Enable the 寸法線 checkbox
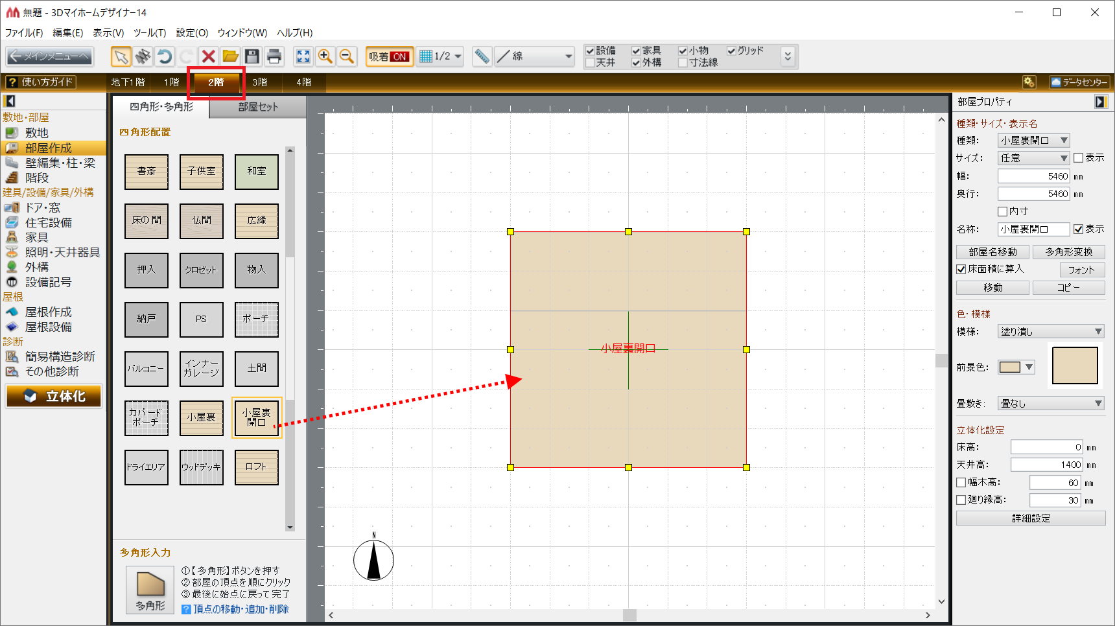 [x=683, y=63]
